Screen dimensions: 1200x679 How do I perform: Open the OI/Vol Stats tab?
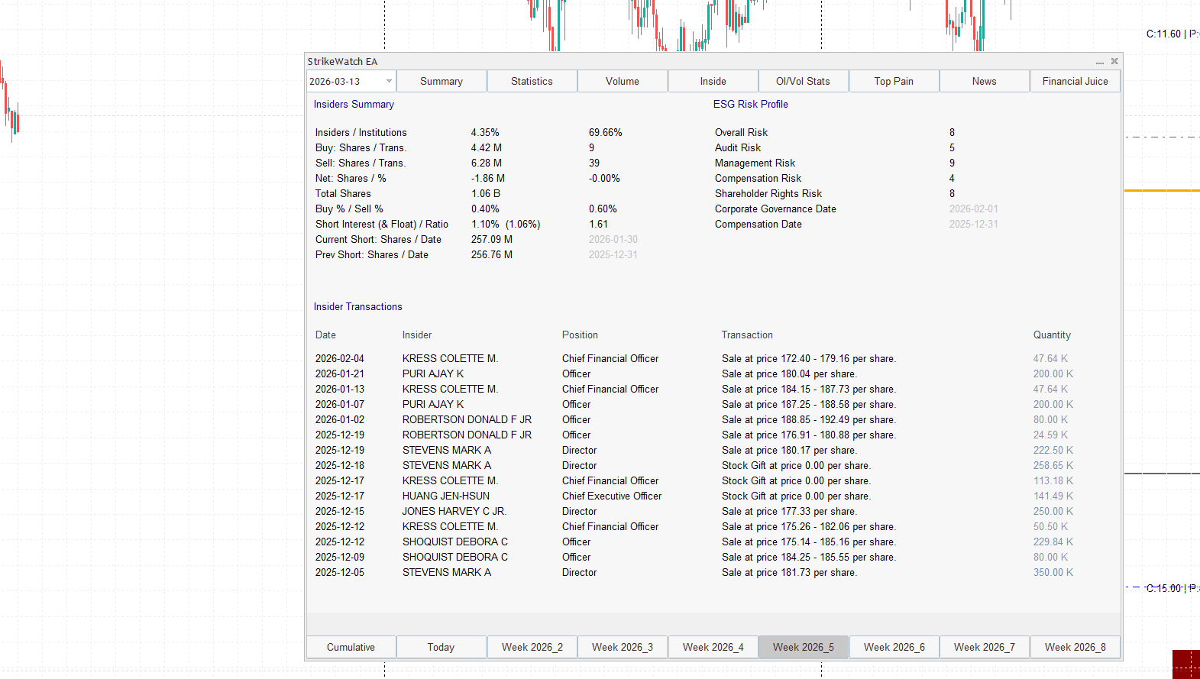point(803,81)
